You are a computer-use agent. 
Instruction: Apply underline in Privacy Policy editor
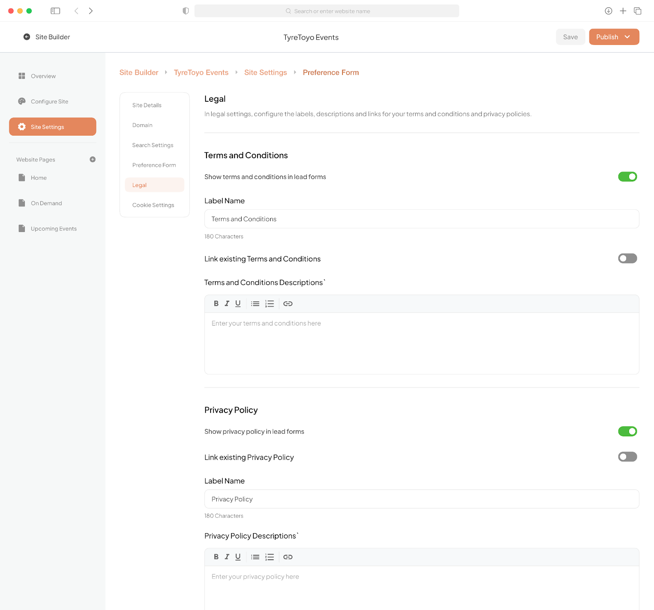(x=238, y=557)
